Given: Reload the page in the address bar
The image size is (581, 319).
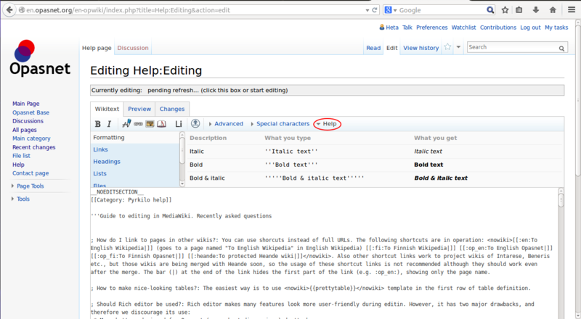Looking at the screenshot, I should [374, 10].
